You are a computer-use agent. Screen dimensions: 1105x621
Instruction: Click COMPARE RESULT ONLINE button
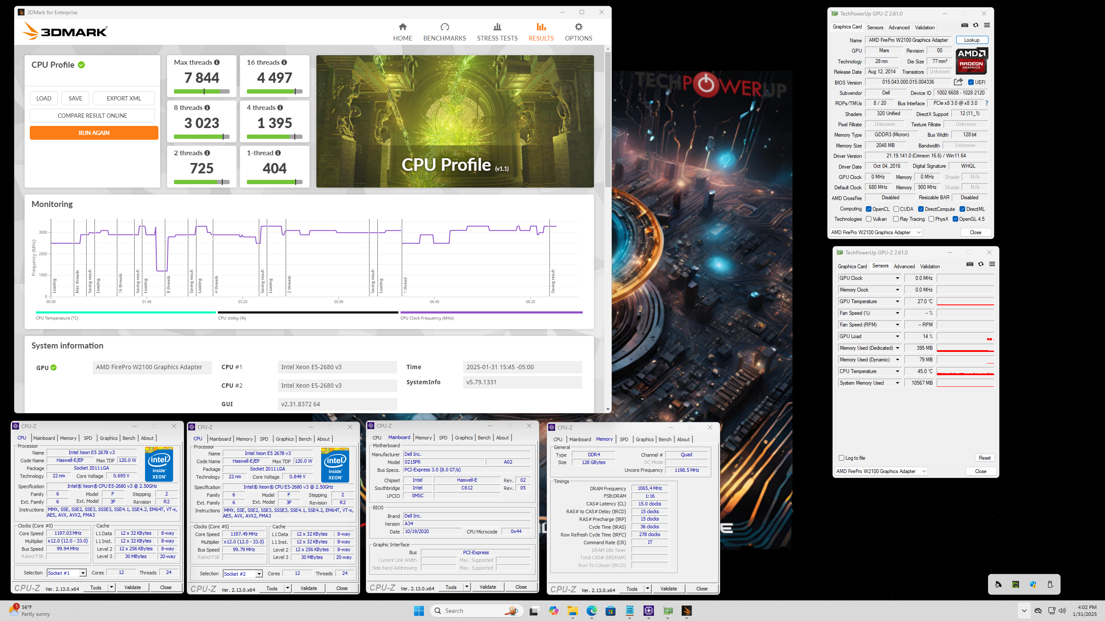click(x=92, y=116)
